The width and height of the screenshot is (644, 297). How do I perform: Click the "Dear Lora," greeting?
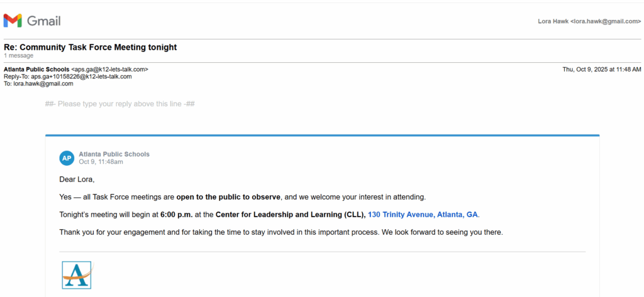(77, 180)
